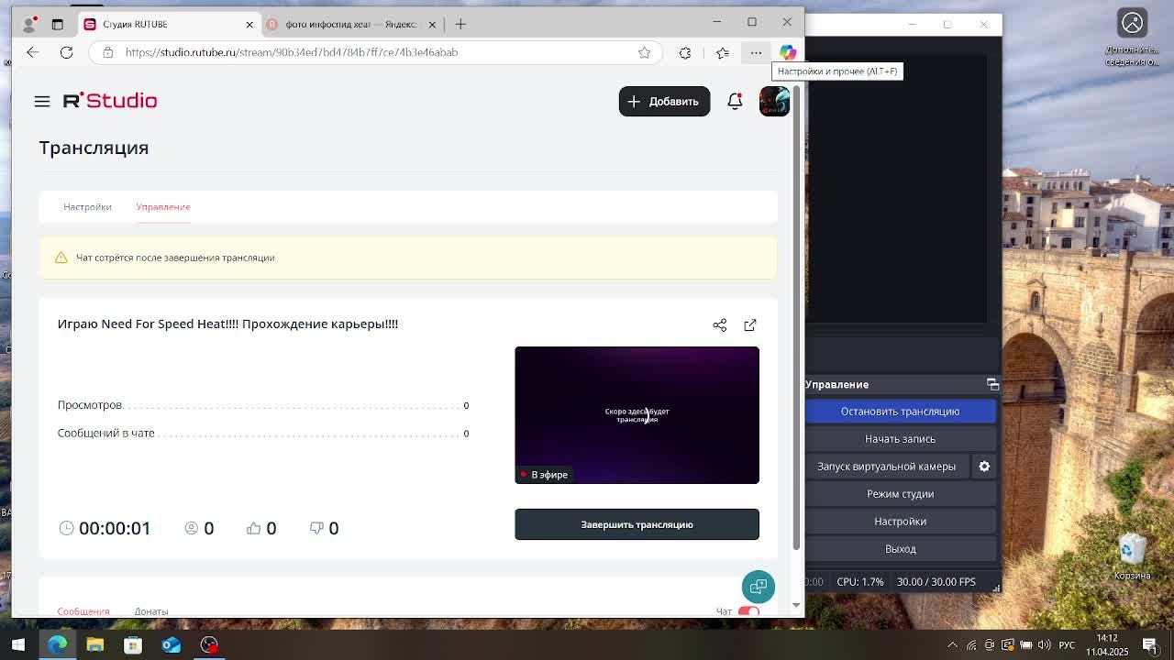Undock the OBS Управление panel
Screen dimensions: 1174x660
tap(992, 384)
